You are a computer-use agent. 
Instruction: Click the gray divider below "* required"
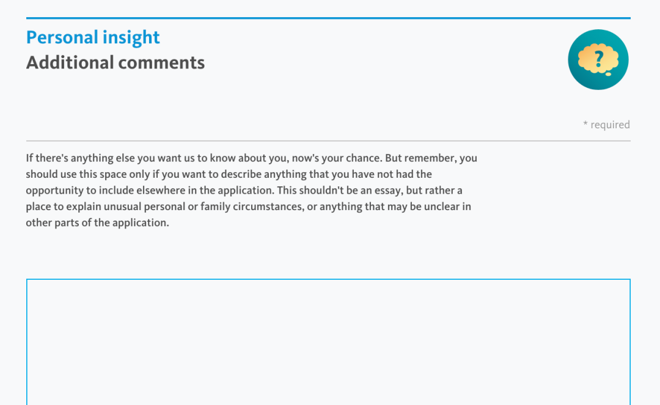coord(328,141)
